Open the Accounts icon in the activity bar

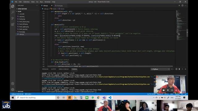tap(13, 84)
